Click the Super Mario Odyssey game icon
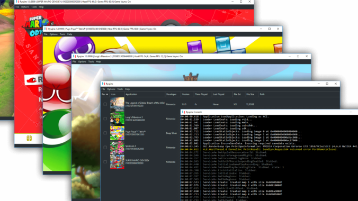Image resolution: width=358 pixels, height=201 pixels. coord(117,162)
